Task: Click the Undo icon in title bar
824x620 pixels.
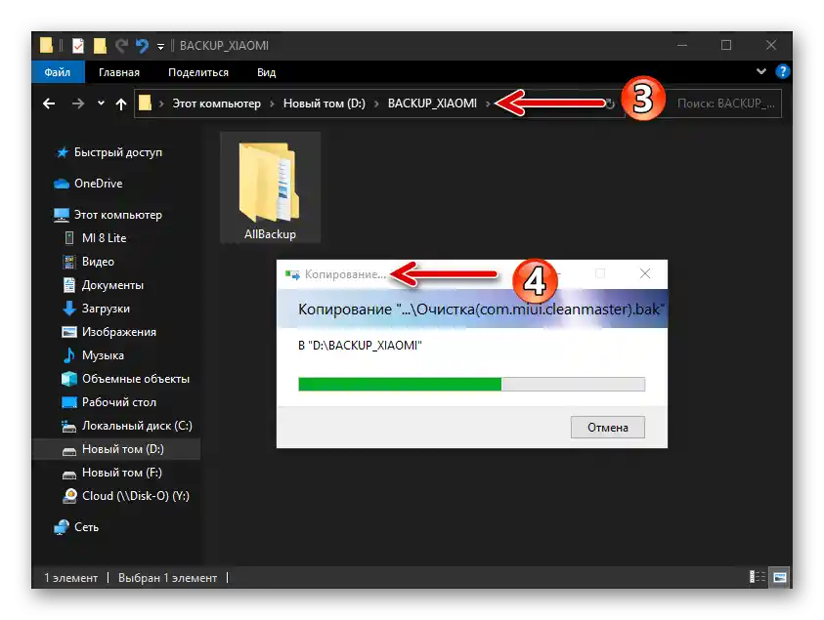Action: (142, 46)
